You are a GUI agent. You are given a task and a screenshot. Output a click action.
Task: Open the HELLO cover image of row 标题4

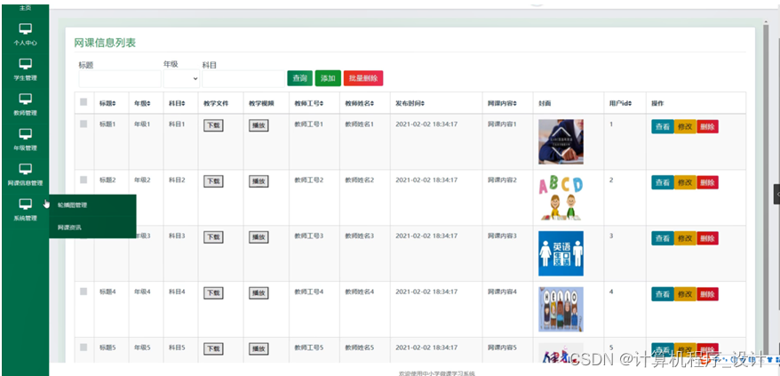tap(561, 309)
